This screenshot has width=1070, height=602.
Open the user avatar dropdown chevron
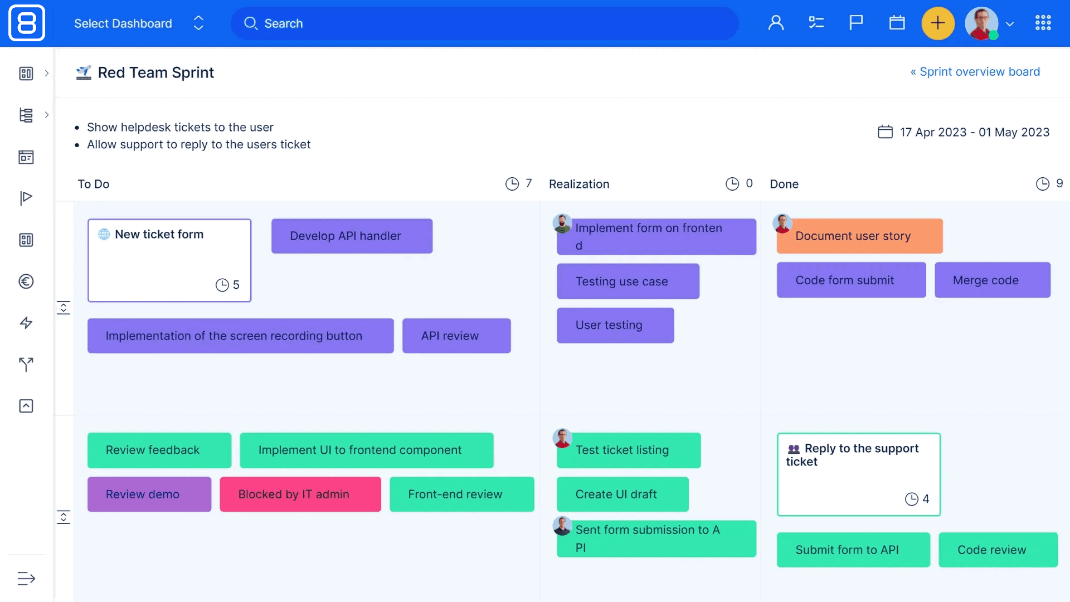(1011, 24)
